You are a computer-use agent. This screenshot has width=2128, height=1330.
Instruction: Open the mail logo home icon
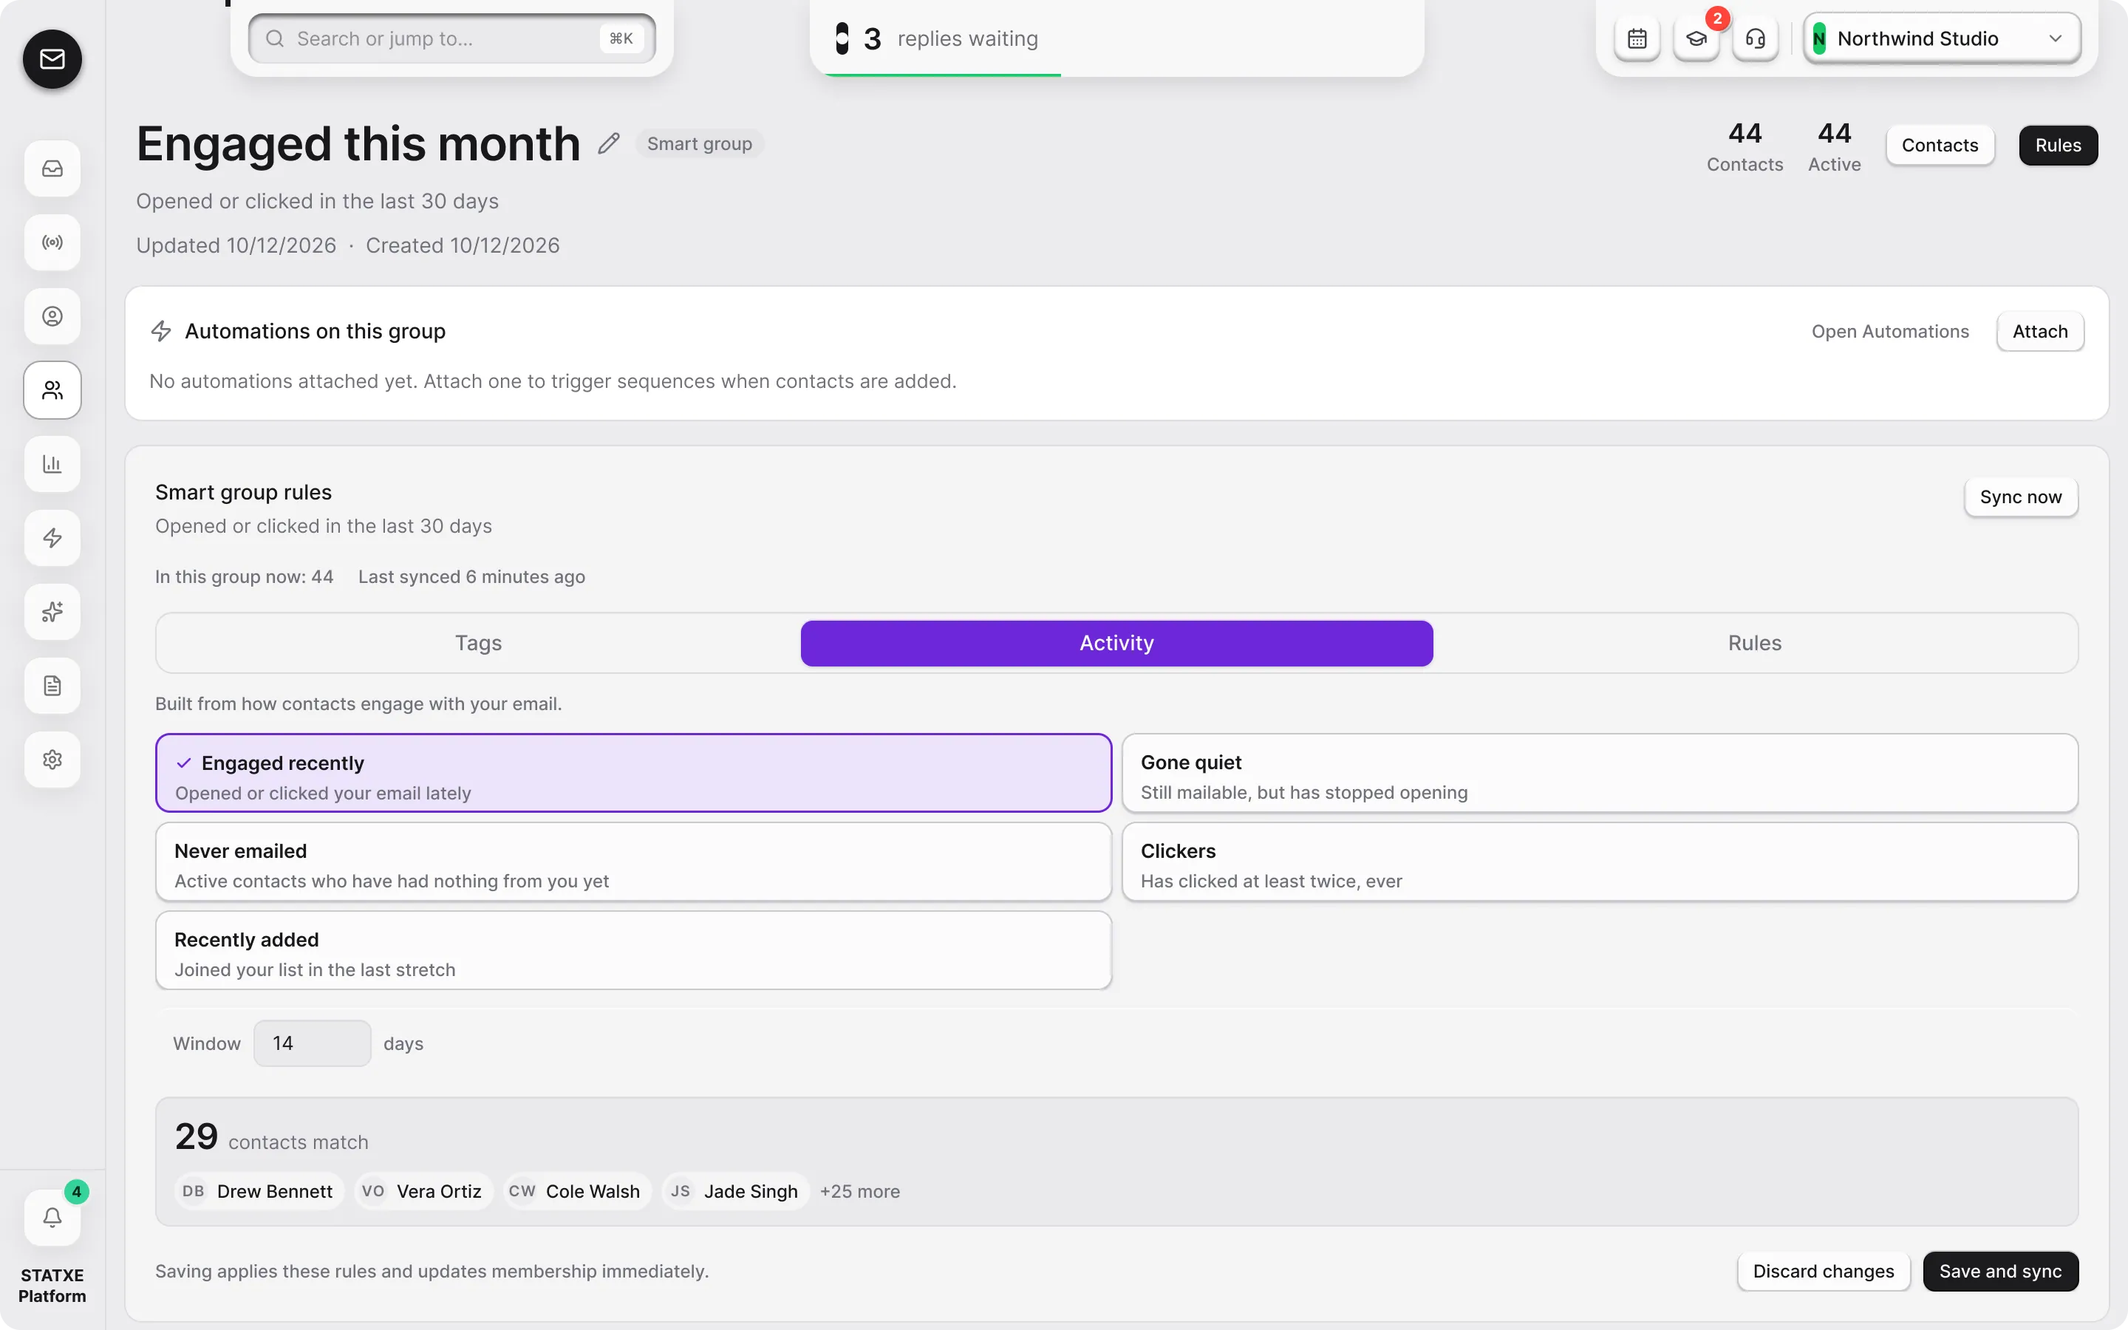coord(52,59)
